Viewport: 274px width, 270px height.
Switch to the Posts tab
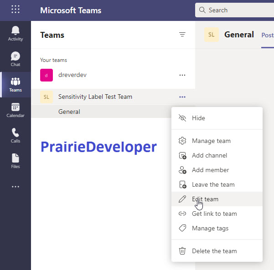click(x=268, y=35)
